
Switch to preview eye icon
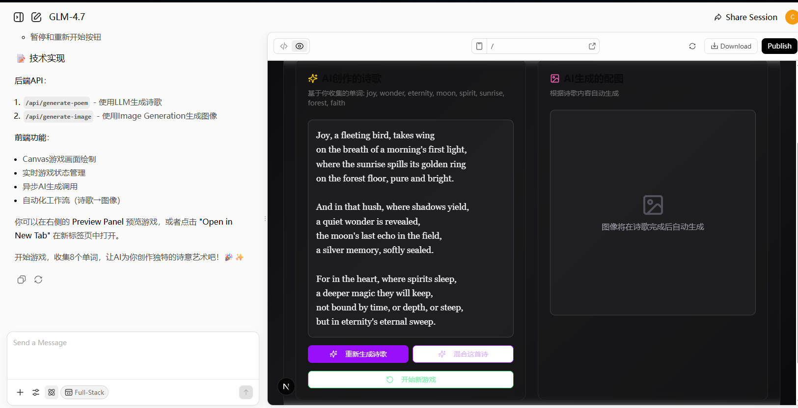300,46
